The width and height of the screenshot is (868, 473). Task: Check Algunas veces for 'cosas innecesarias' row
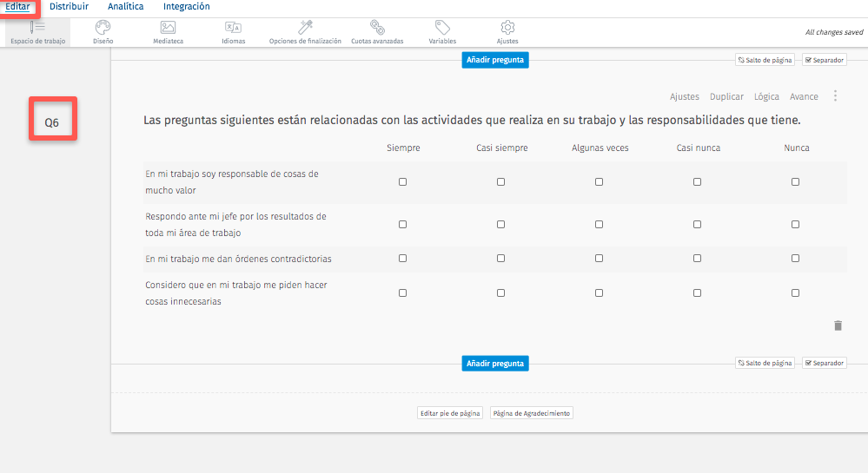pyautogui.click(x=600, y=293)
